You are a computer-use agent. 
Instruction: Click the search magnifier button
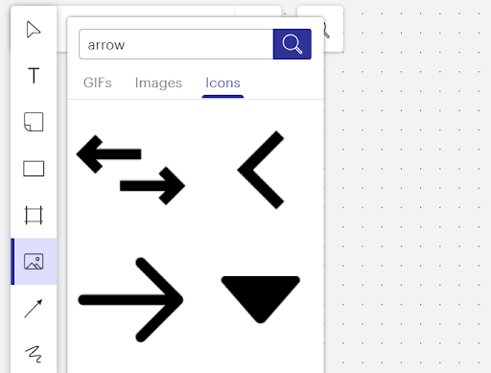pyautogui.click(x=292, y=44)
